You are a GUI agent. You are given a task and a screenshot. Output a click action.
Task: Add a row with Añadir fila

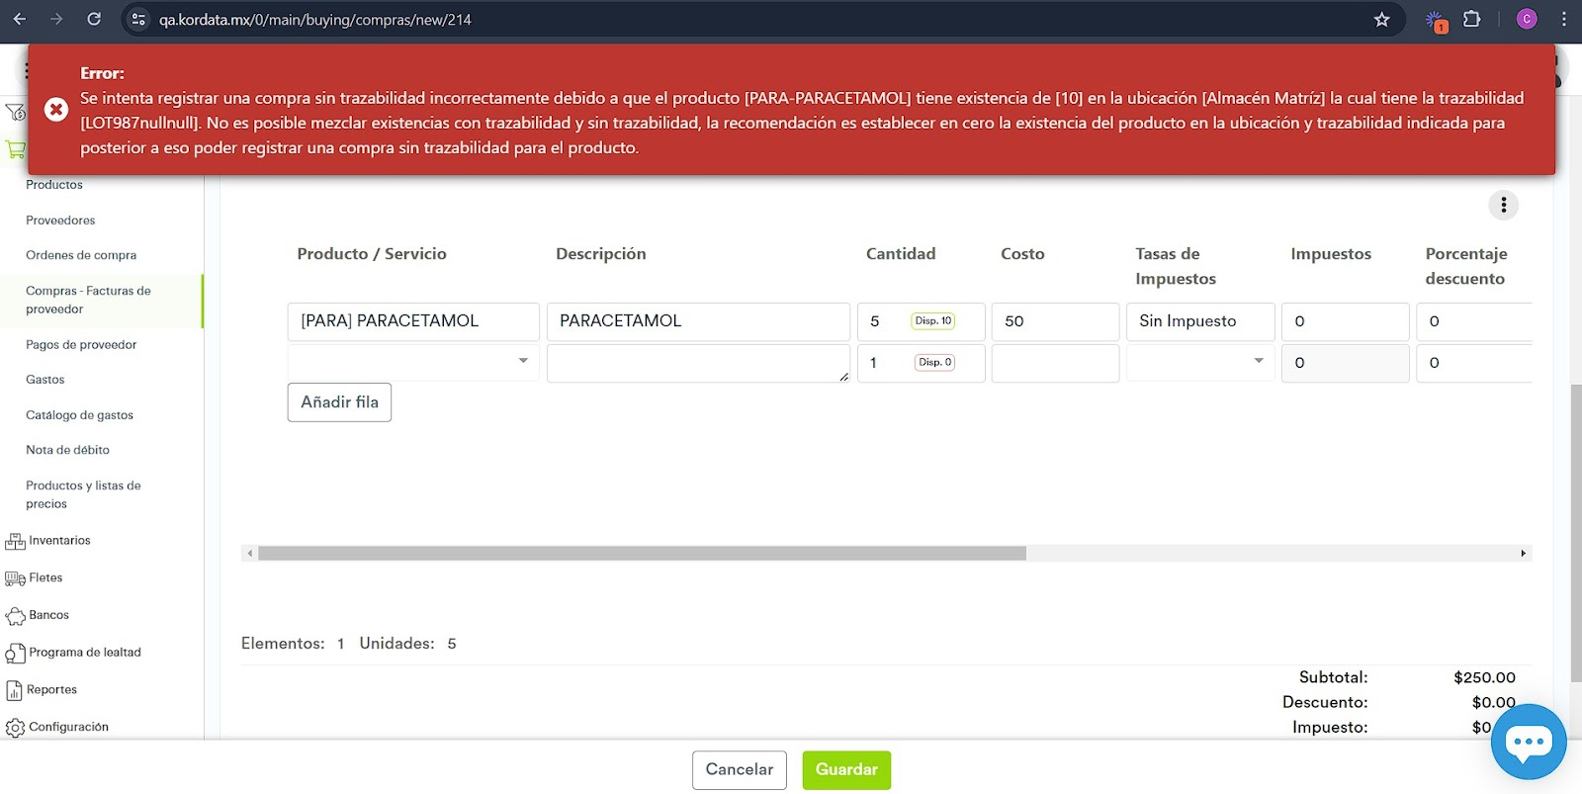tap(339, 402)
